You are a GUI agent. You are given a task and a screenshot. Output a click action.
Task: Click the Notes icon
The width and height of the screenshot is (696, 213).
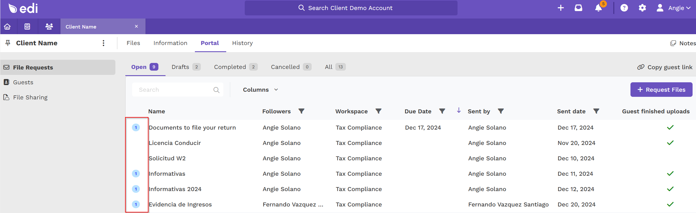coord(673,43)
